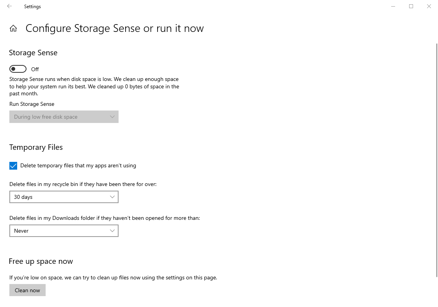Viewport: 438px width, 307px height.
Task: Click the Clean now button
Action: click(x=27, y=290)
